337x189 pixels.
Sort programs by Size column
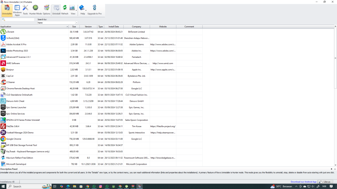74,27
